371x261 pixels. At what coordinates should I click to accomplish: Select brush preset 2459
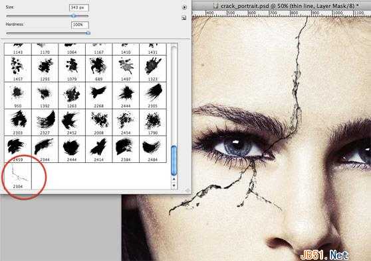tap(18, 149)
